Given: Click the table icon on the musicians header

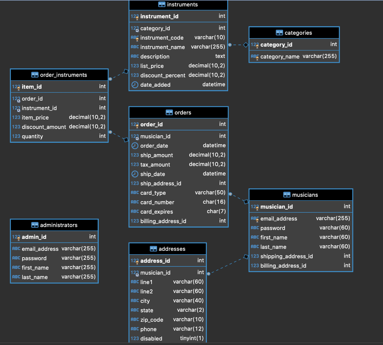Looking at the screenshot, I should tap(287, 195).
